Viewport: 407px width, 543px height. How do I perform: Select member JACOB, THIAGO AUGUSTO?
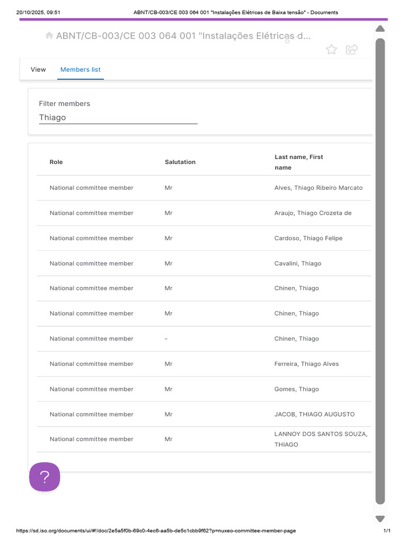pos(314,414)
